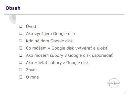Click the checkbox bullet before Čo môžem v Google disk
The width and height of the screenshot is (128, 96).
[21, 48]
